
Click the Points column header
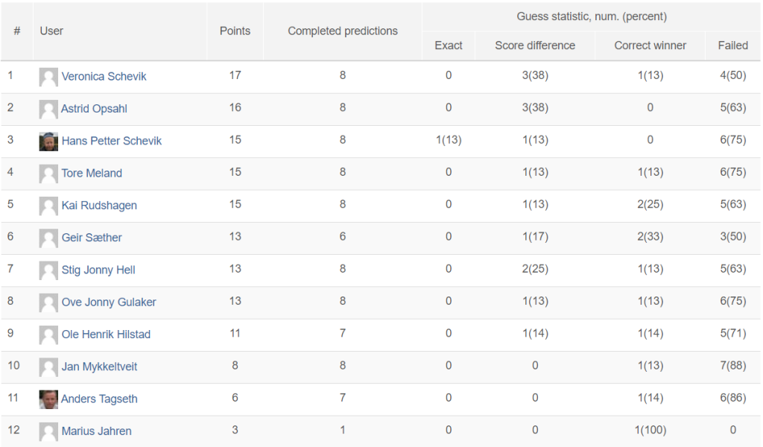tap(235, 31)
